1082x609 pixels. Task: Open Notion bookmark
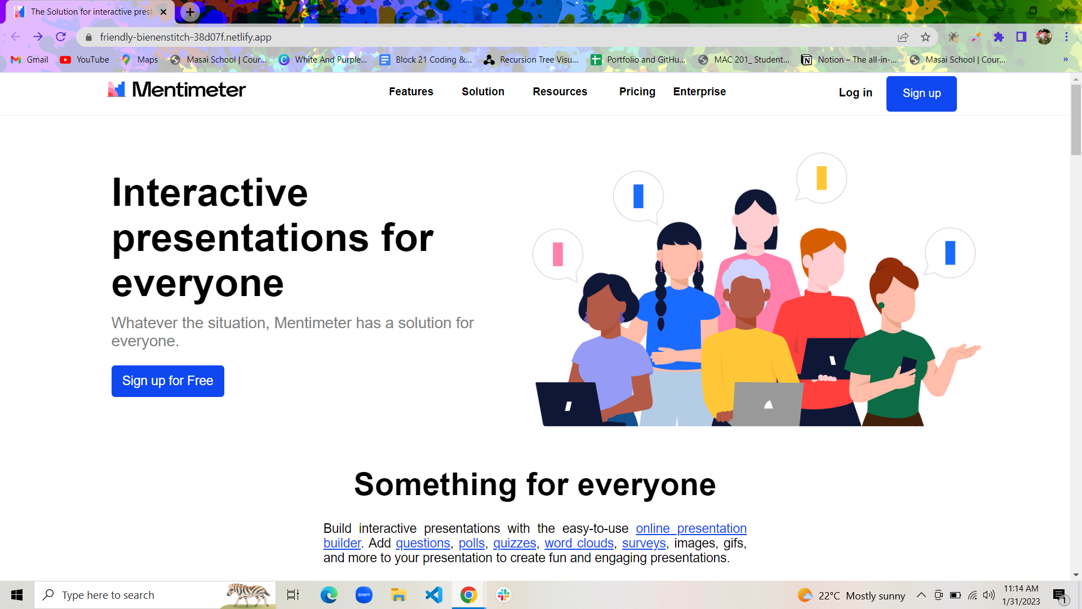(849, 60)
